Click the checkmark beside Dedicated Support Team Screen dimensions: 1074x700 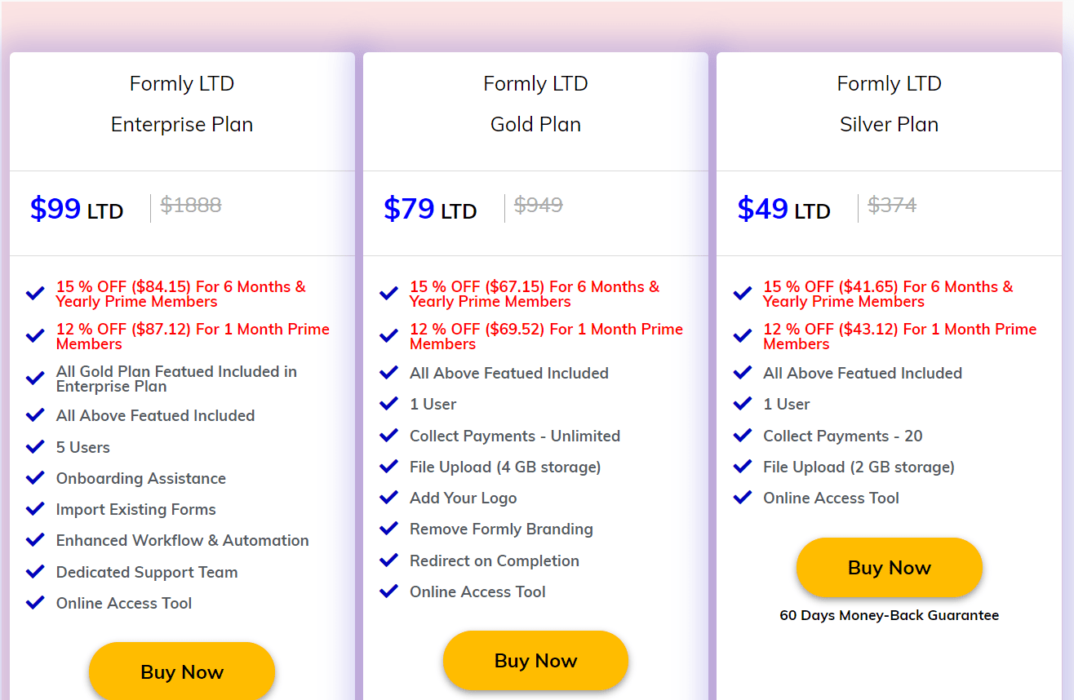click(x=35, y=571)
